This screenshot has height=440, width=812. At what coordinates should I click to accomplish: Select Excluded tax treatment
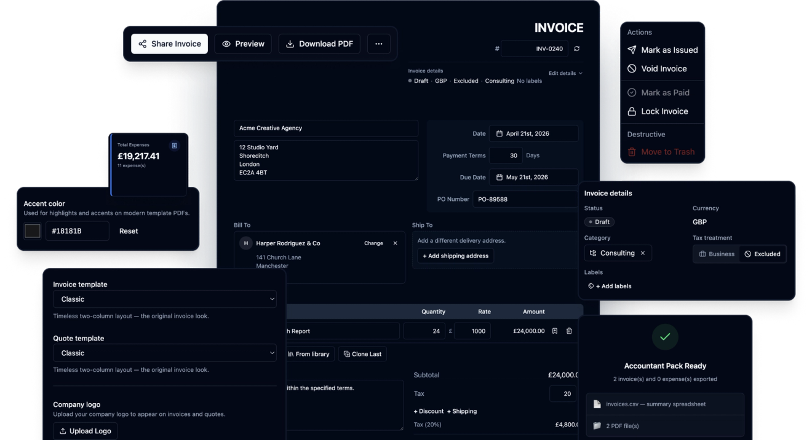762,254
